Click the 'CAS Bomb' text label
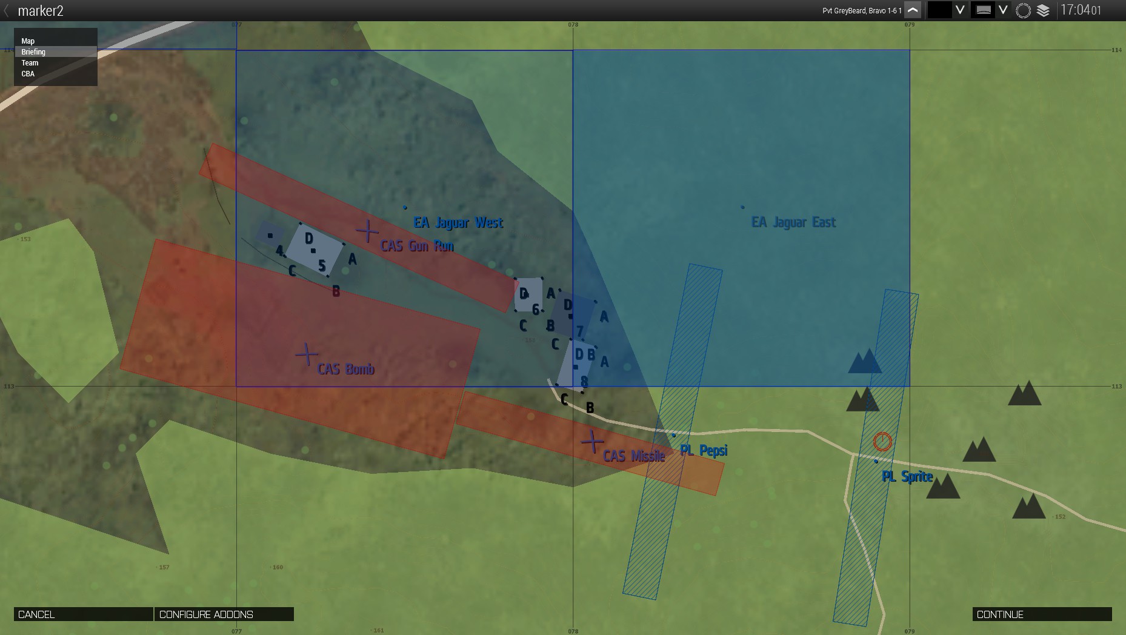 click(346, 369)
